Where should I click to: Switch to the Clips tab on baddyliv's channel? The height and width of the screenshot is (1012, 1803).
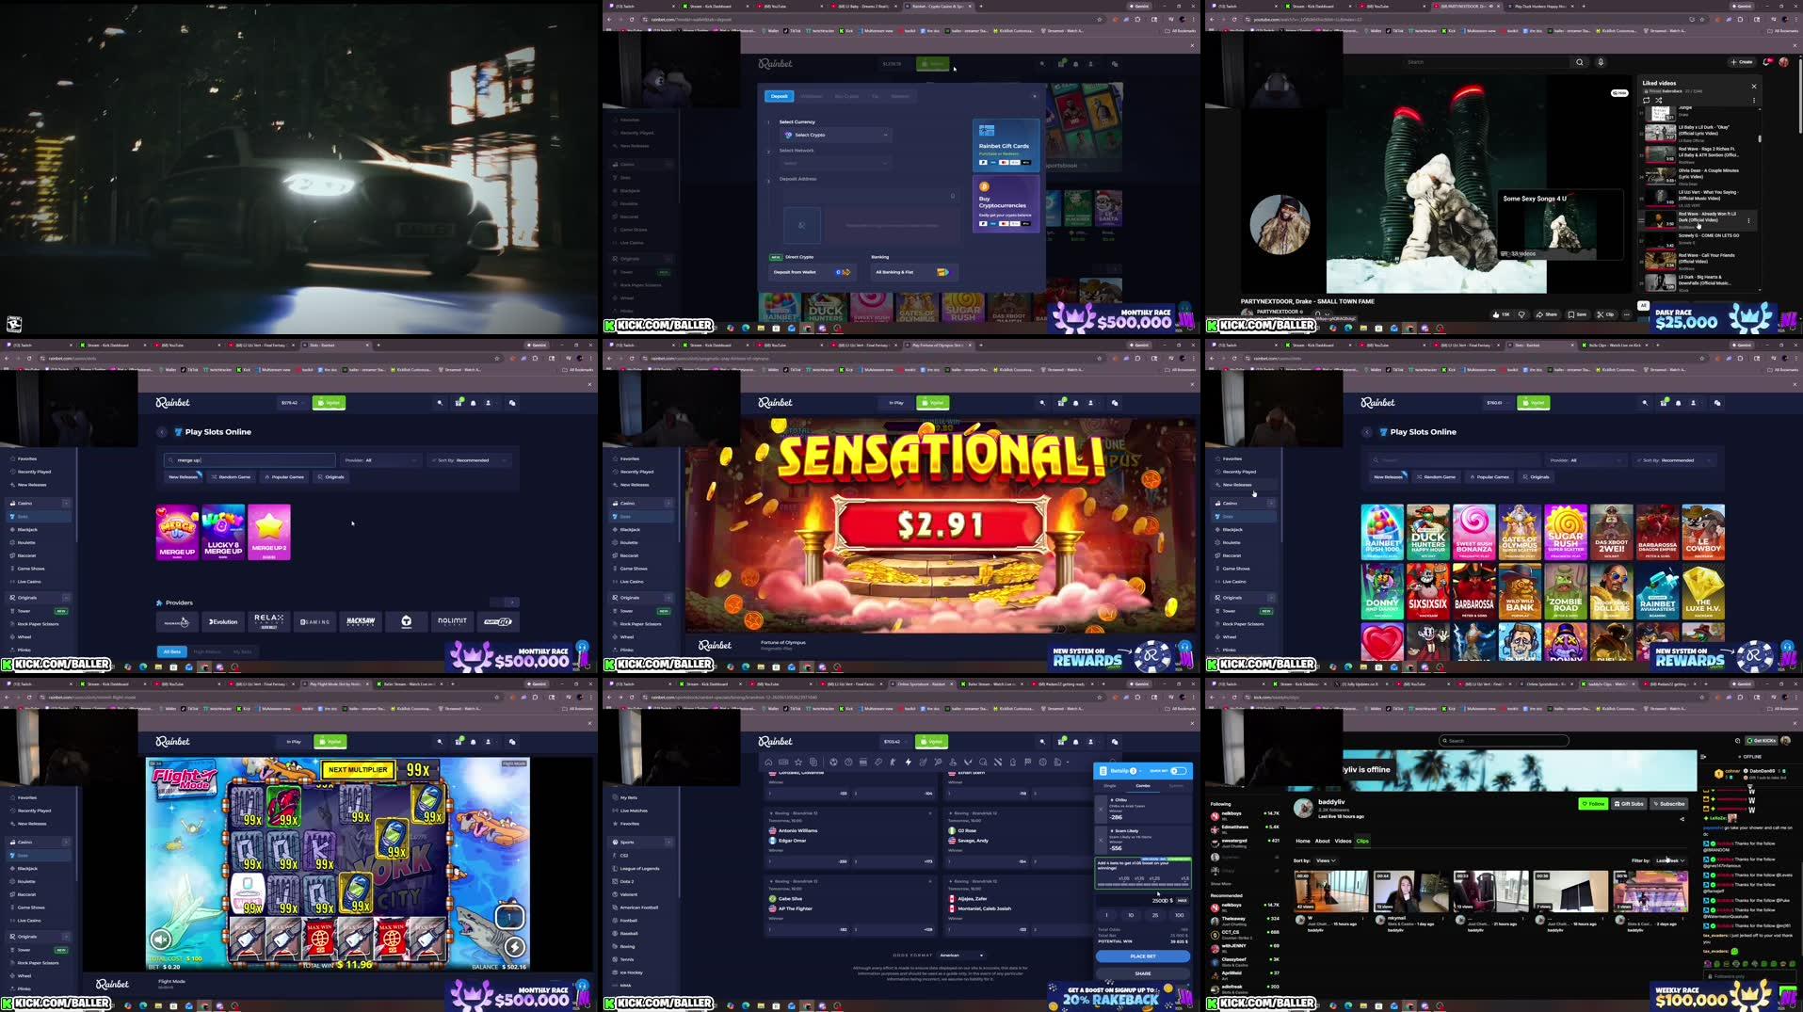tap(1361, 841)
